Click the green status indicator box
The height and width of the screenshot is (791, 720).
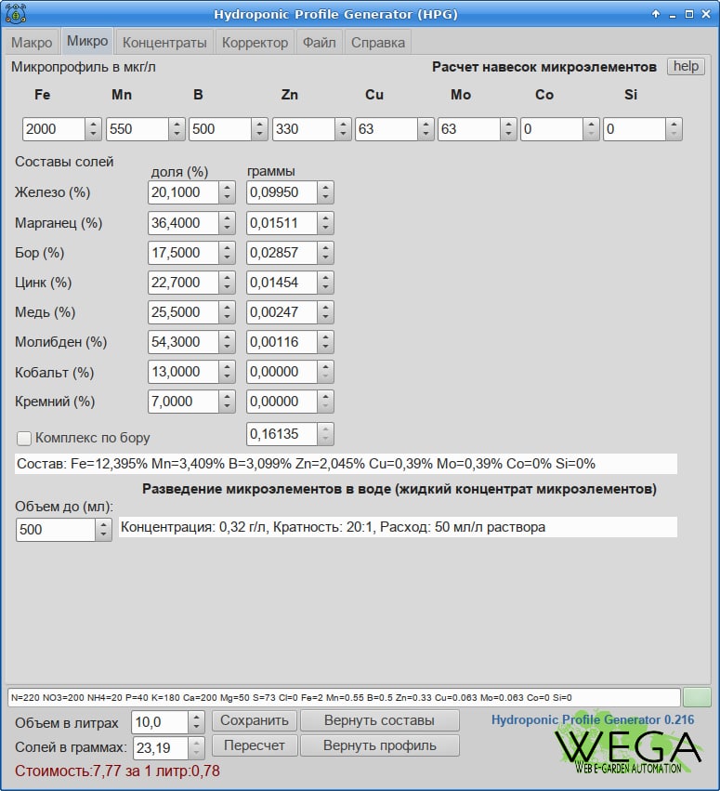coord(697,697)
